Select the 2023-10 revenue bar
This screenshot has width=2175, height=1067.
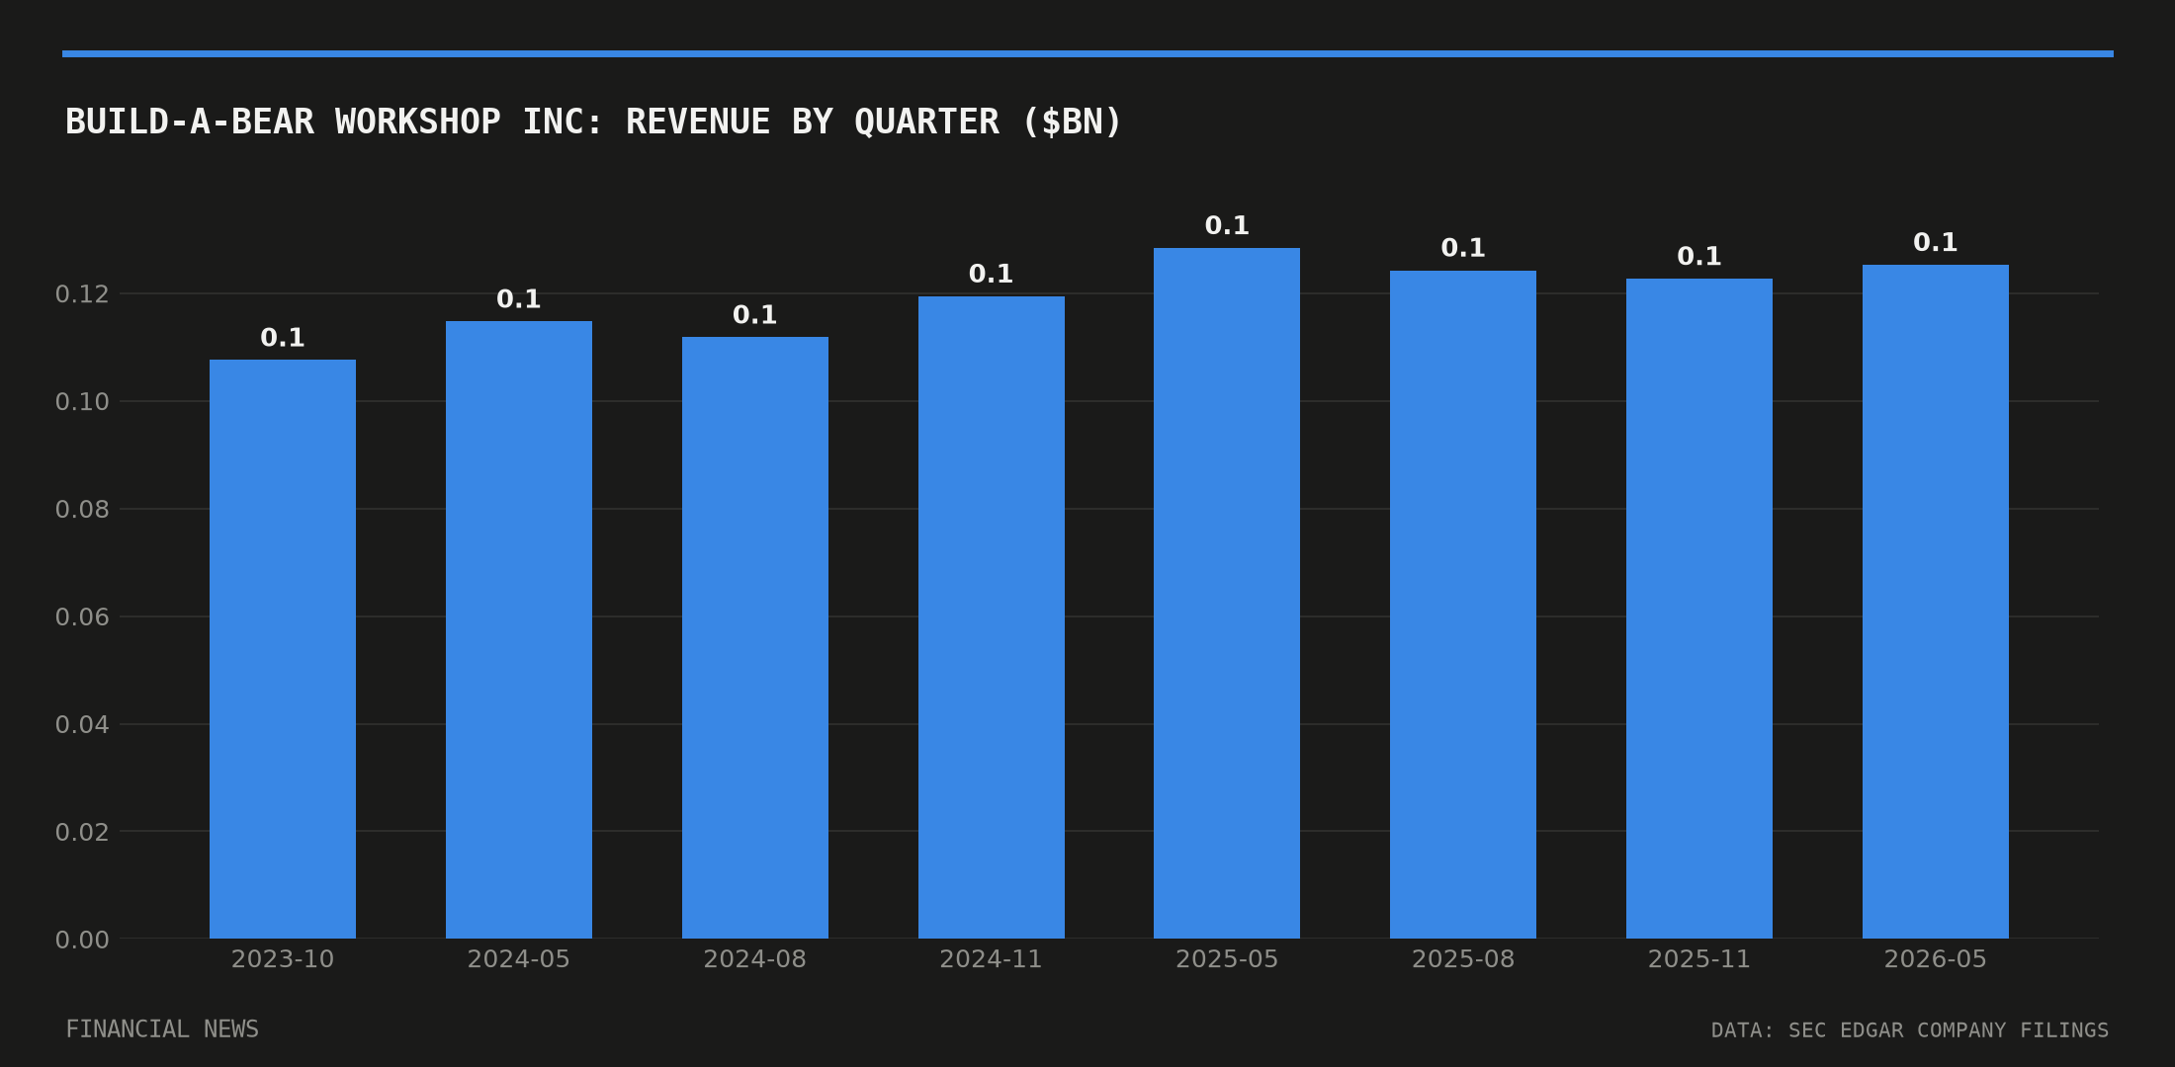pos(283,649)
